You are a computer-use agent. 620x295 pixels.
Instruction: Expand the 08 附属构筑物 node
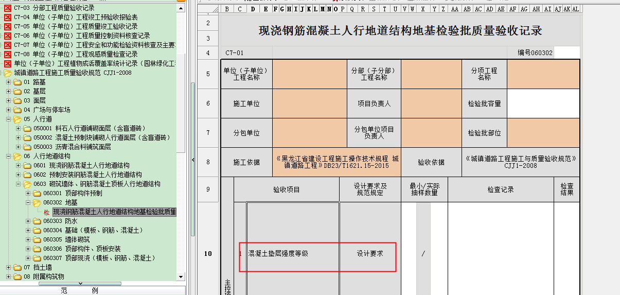8,276
